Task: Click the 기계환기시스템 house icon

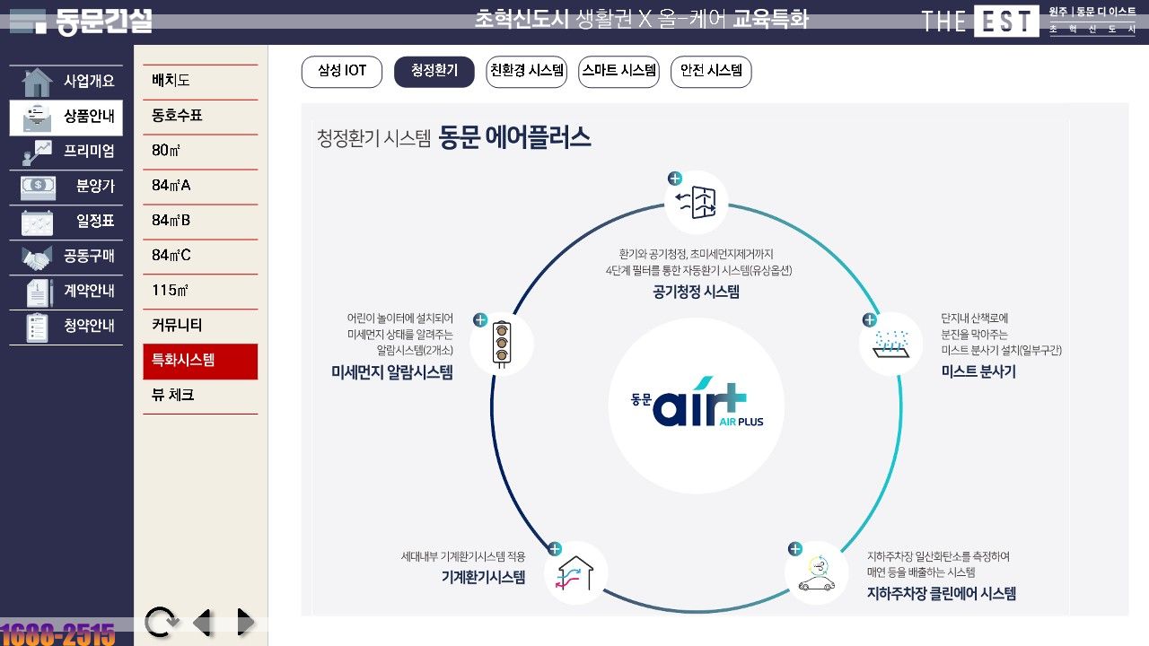Action: click(575, 573)
